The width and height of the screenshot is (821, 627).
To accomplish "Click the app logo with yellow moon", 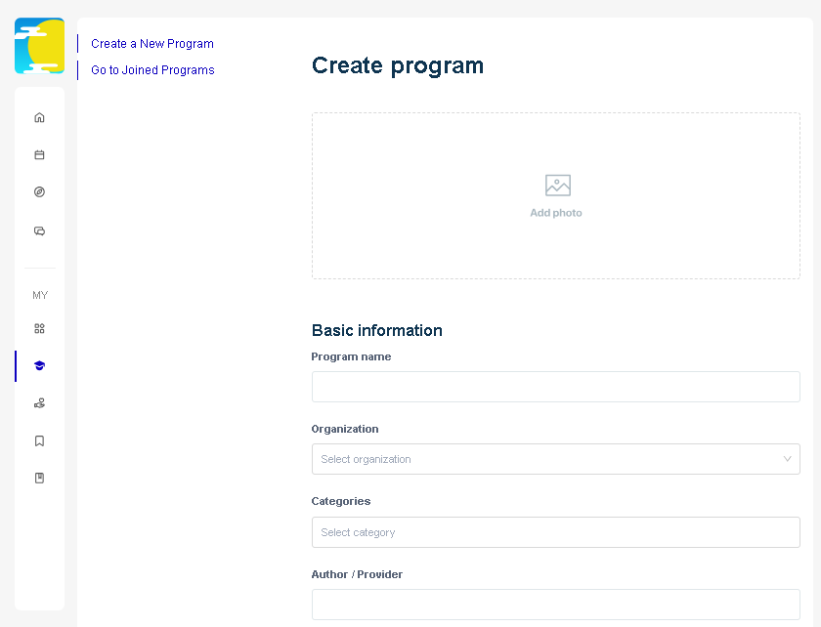I will tap(39, 46).
